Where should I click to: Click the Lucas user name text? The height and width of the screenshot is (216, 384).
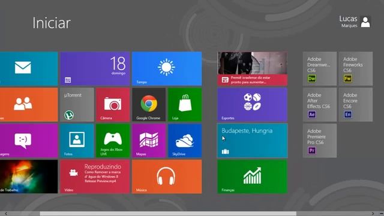click(x=348, y=19)
